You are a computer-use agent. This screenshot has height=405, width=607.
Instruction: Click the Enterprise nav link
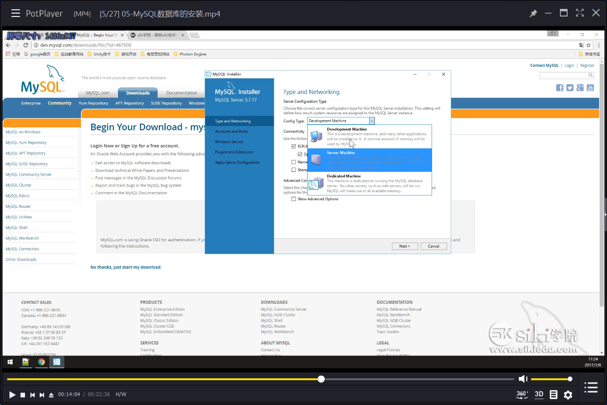(31, 103)
